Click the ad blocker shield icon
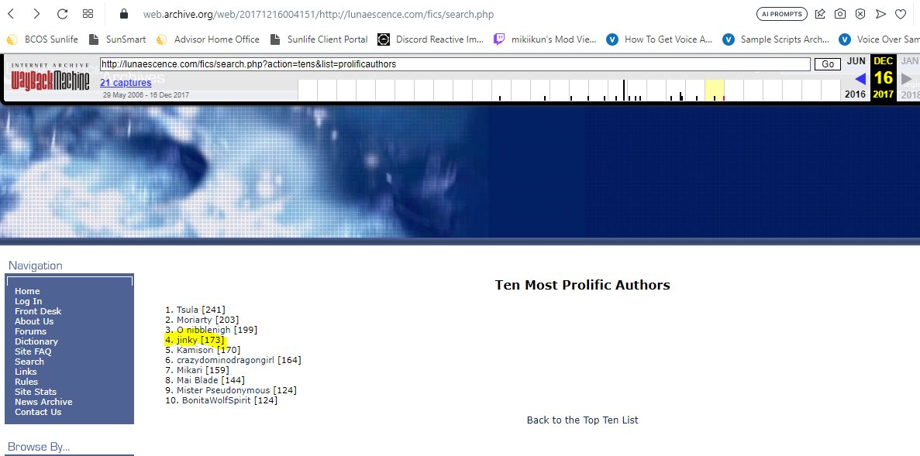This screenshot has height=456, width=920. (x=860, y=14)
